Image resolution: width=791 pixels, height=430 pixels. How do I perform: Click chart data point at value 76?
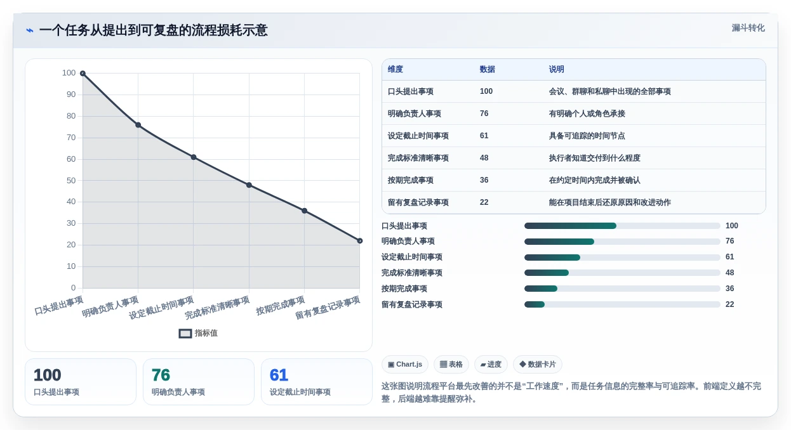click(138, 125)
